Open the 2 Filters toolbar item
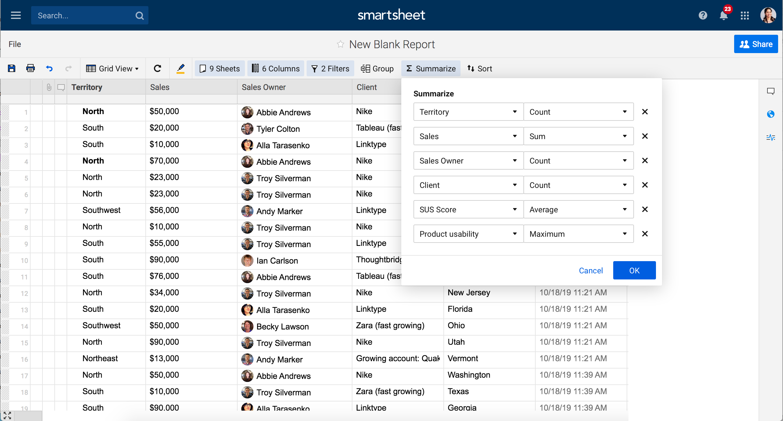Viewport: 783px width, 421px height. pyautogui.click(x=330, y=68)
